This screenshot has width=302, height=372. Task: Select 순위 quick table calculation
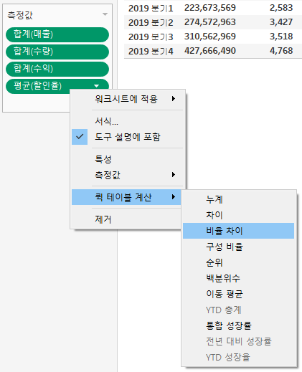click(238, 262)
